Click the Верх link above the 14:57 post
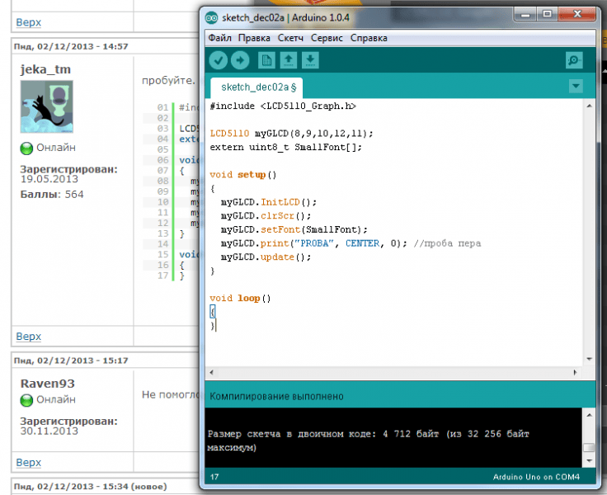 click(29, 22)
